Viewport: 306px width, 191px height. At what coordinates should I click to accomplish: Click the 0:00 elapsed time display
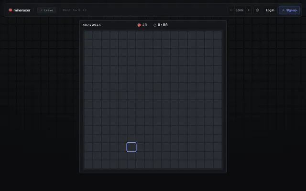click(163, 25)
